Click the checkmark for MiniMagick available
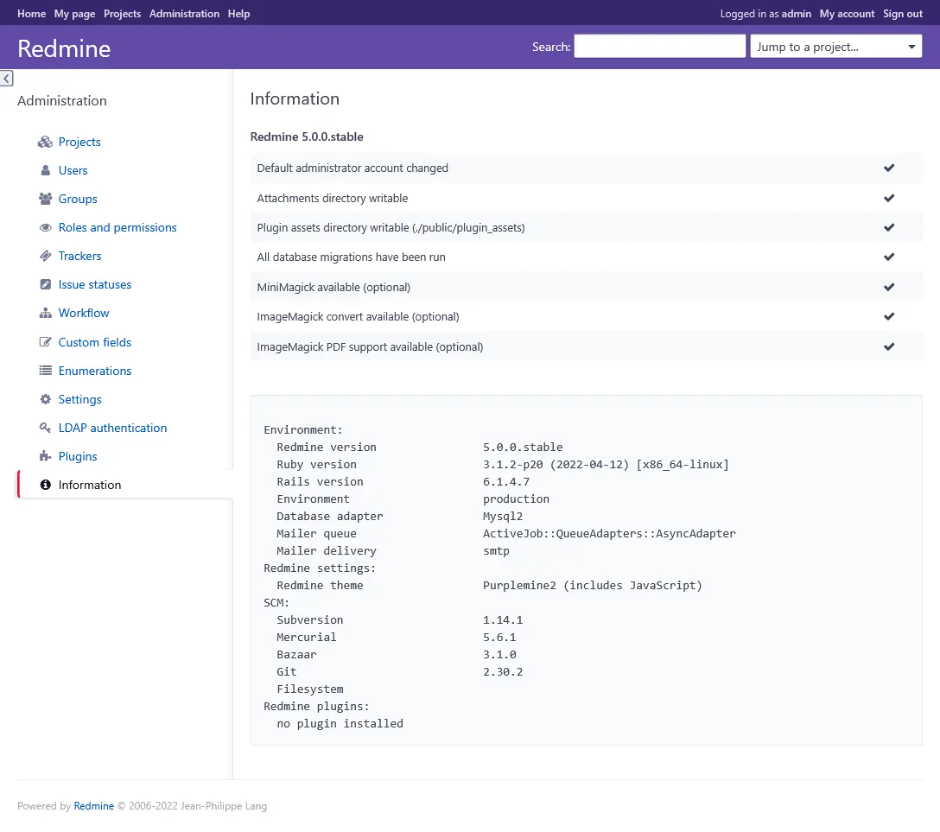The width and height of the screenshot is (940, 832). pos(889,287)
